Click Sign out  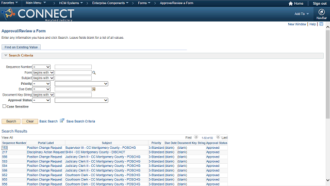coord(320,4)
